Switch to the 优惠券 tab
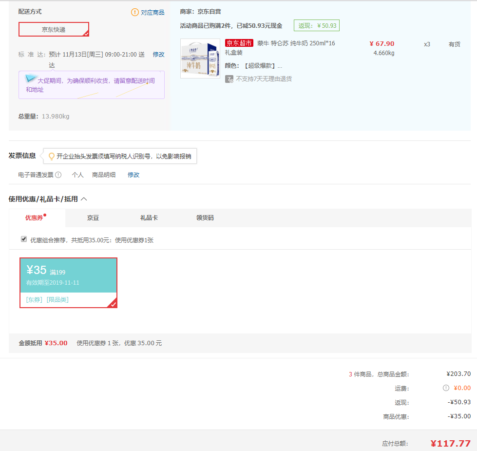 tap(37, 218)
